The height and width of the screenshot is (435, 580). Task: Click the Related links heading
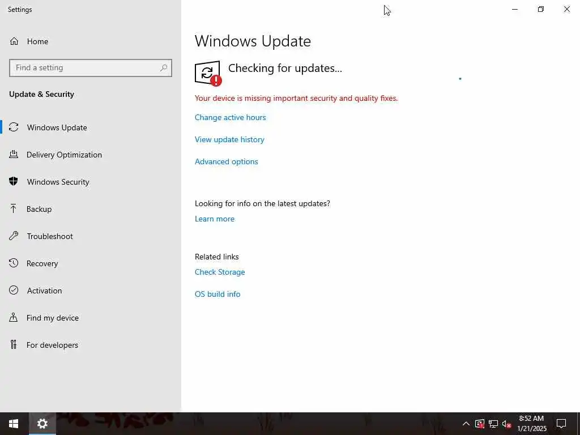[217, 257]
